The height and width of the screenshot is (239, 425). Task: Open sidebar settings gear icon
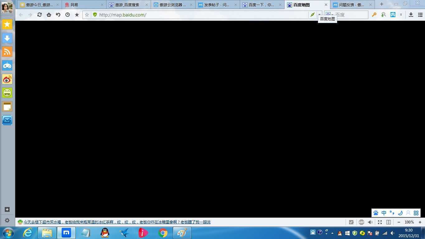pyautogui.click(x=7, y=220)
